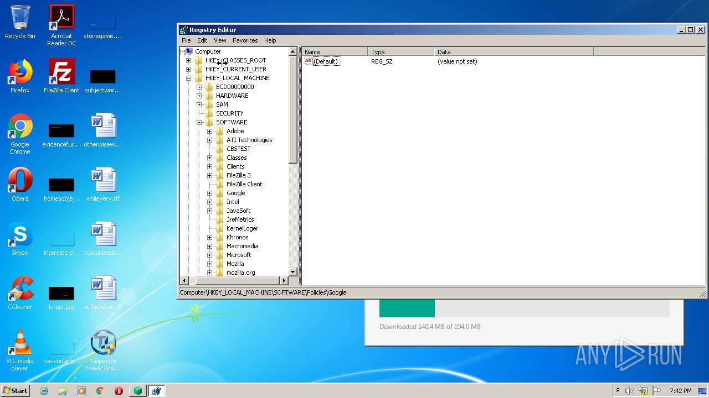Screen dimensions: 709x398
Task: Select the Khronos key
Action: (237, 237)
